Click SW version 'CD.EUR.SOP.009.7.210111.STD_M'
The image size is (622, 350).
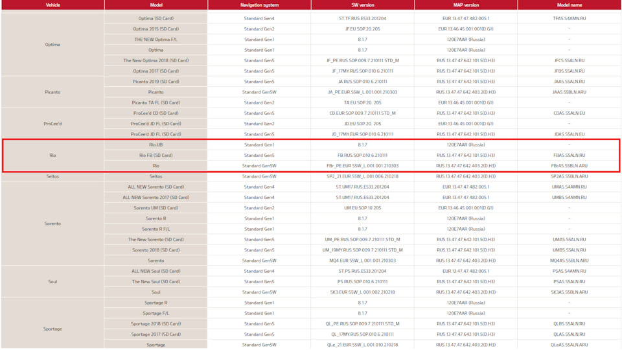tap(363, 113)
